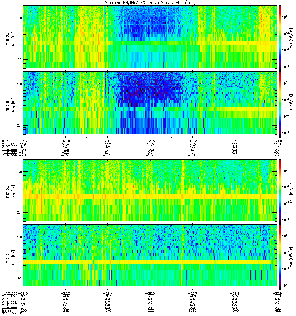Viewport: 296px width, 316px height.
Task: Click the 'THC B∥ freq [Hz]' axis label
Action: tap(10, 258)
